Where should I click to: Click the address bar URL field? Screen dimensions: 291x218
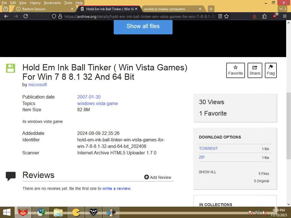coord(140,16)
